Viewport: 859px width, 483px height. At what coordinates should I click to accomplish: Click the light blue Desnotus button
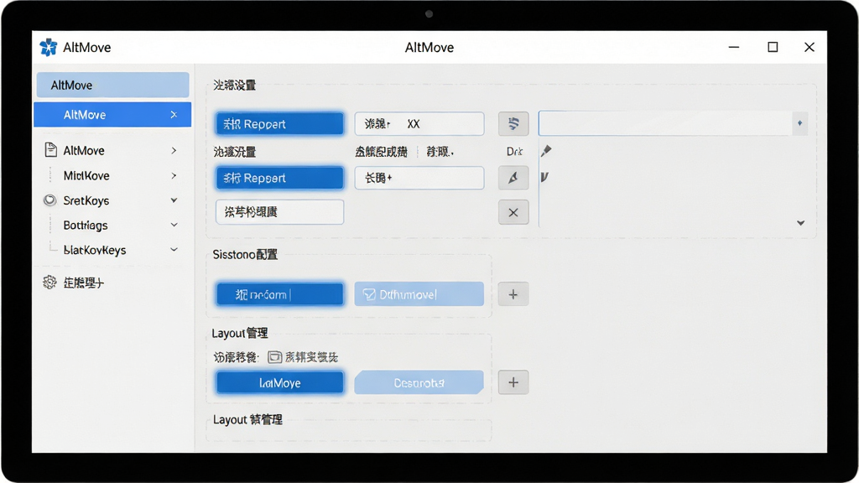tap(419, 382)
